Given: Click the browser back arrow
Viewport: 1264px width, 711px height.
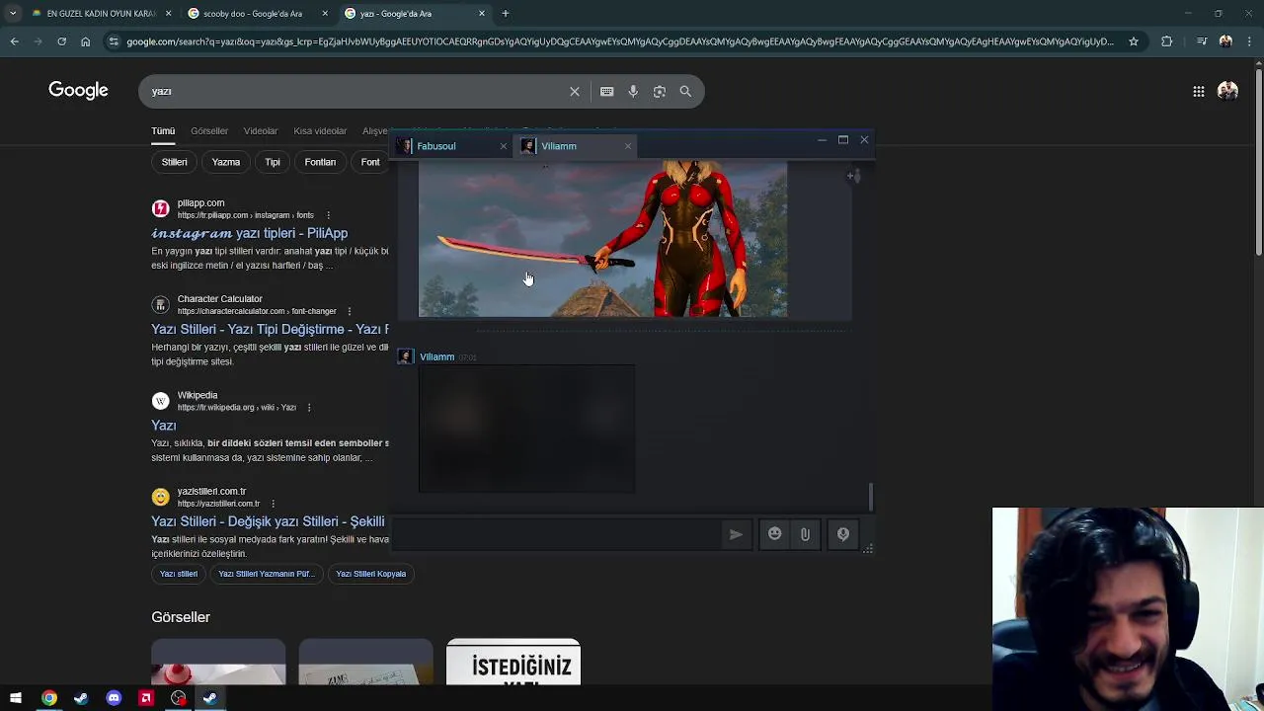Looking at the screenshot, I should (14, 41).
